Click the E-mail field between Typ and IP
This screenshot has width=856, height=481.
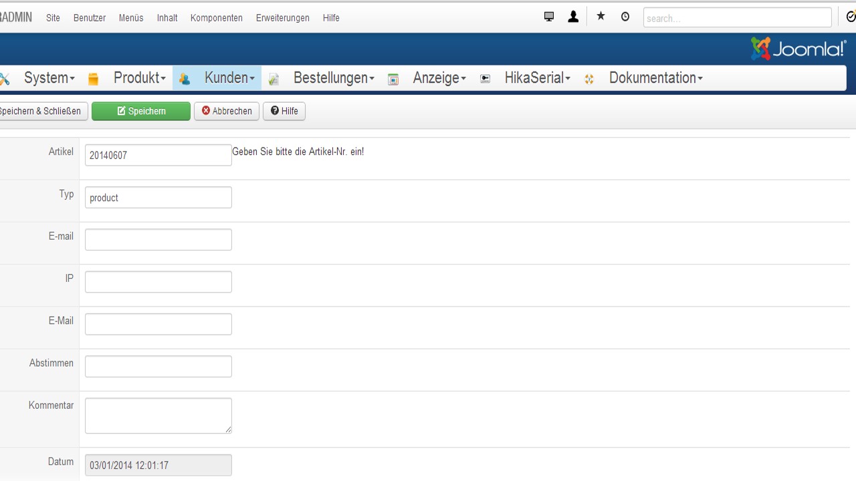(158, 240)
